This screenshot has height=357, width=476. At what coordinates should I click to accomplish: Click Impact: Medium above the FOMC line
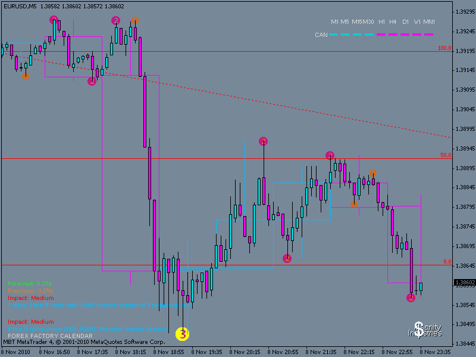pos(31,322)
